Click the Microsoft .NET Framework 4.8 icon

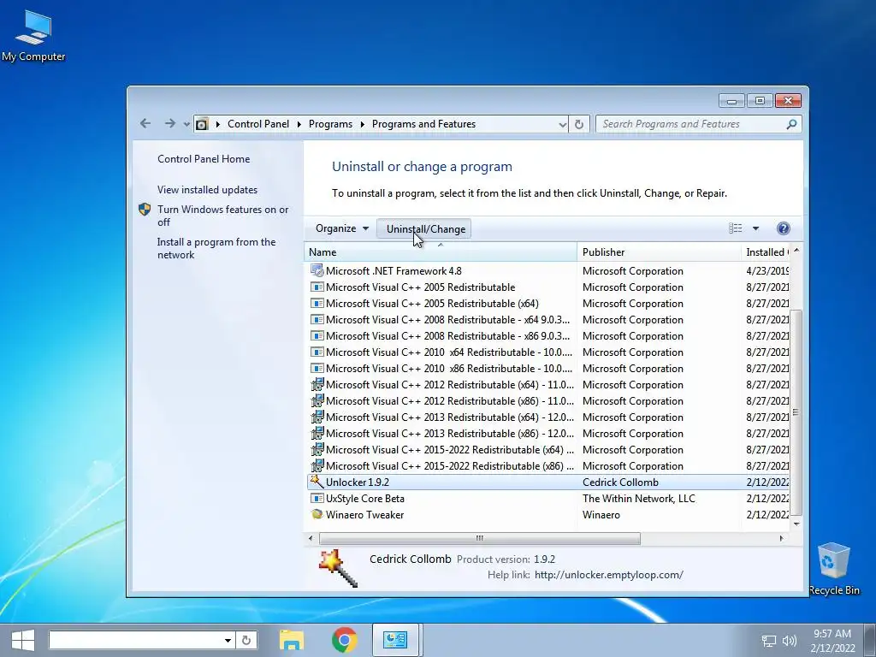(x=317, y=271)
